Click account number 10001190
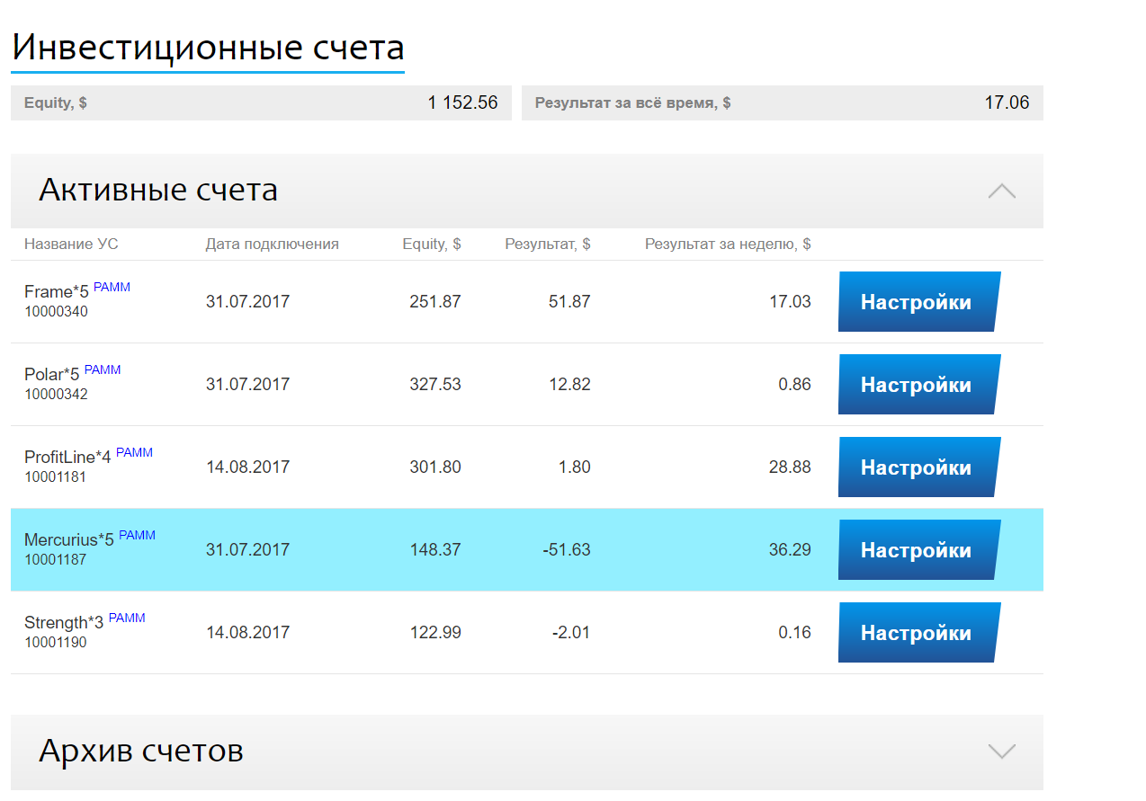The height and width of the screenshot is (801, 1146). click(x=56, y=643)
